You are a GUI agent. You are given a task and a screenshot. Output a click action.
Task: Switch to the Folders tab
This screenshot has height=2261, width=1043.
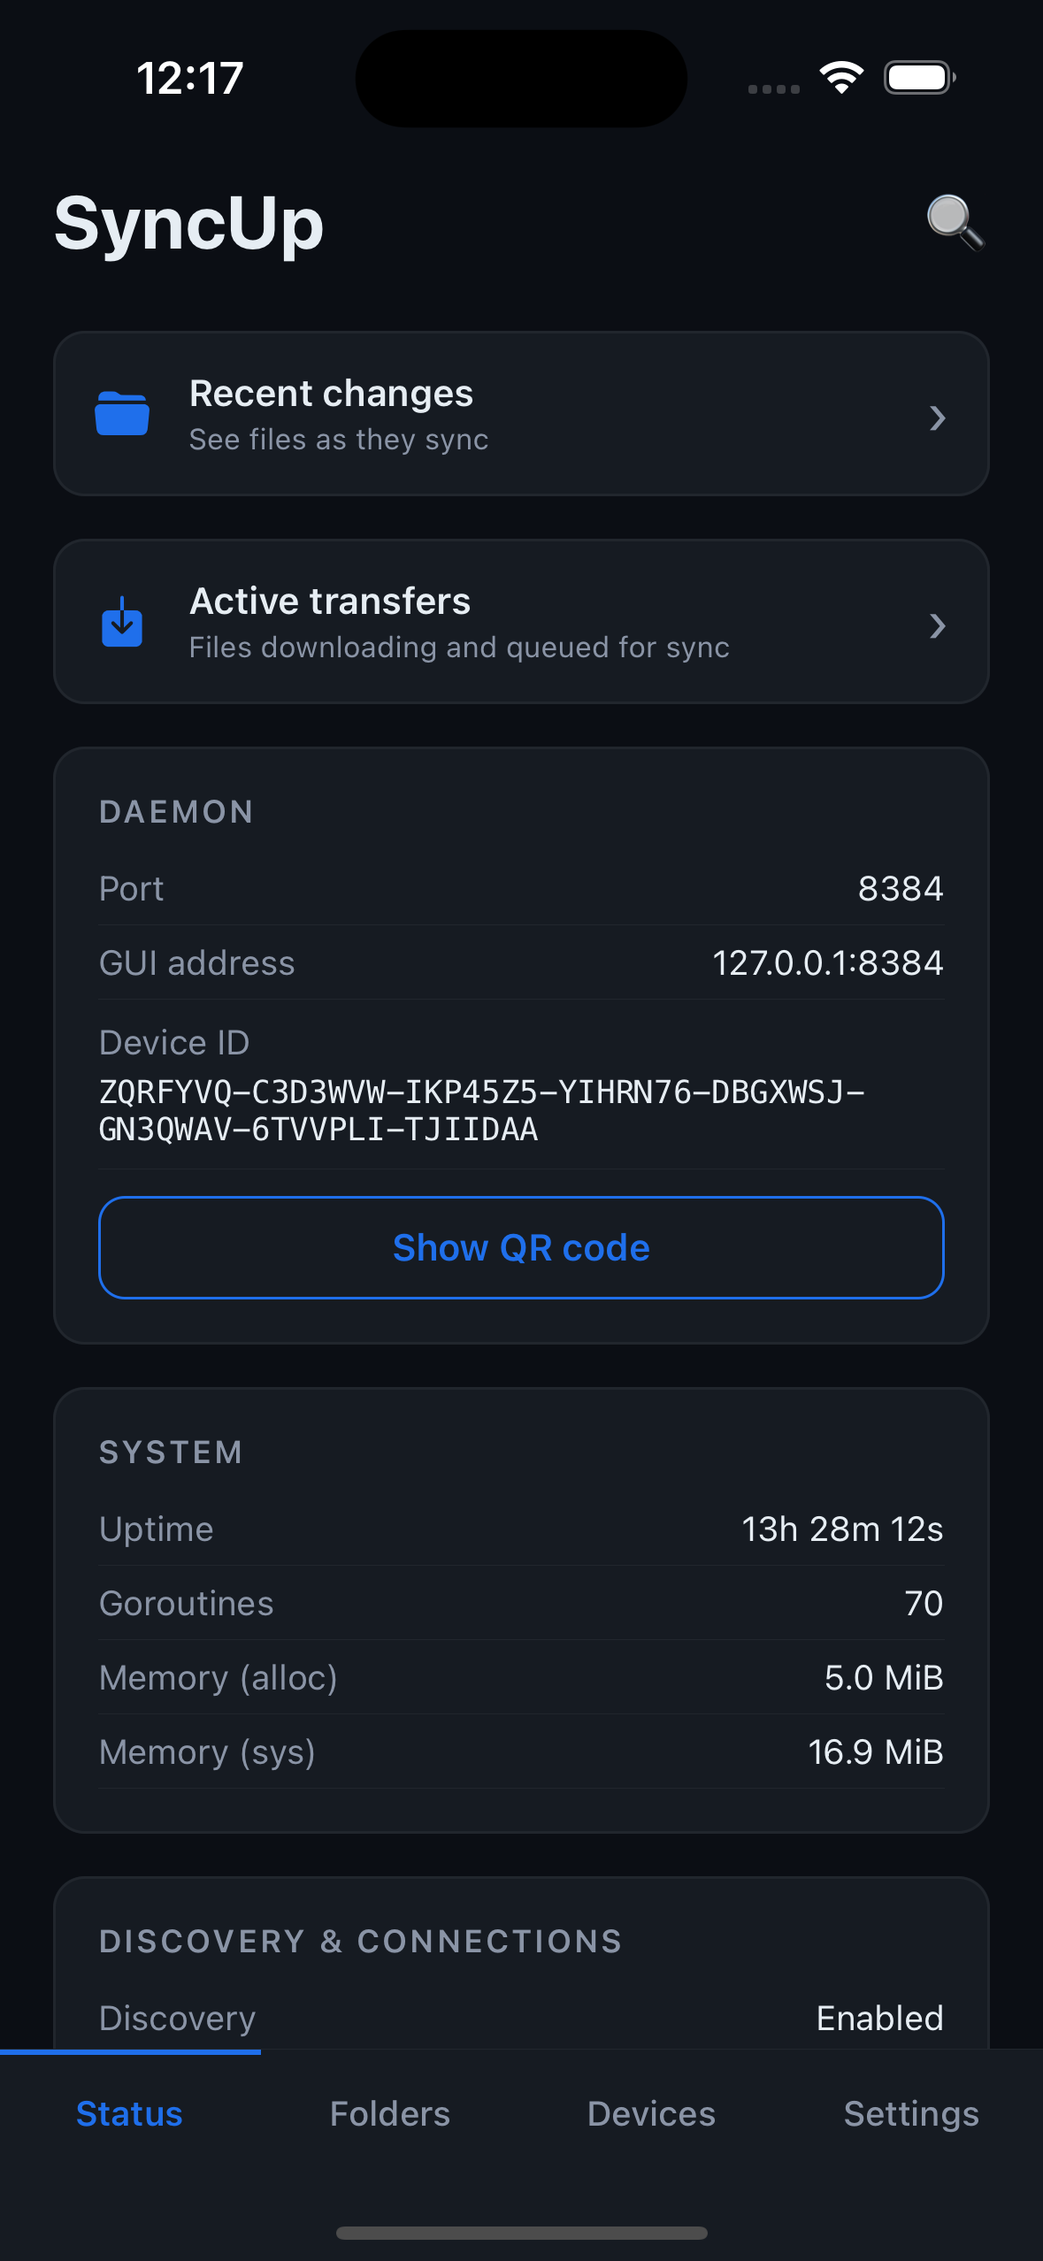[390, 2113]
